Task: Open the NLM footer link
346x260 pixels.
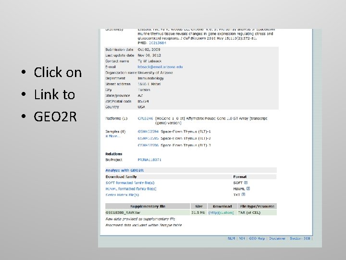Action: tap(231, 238)
